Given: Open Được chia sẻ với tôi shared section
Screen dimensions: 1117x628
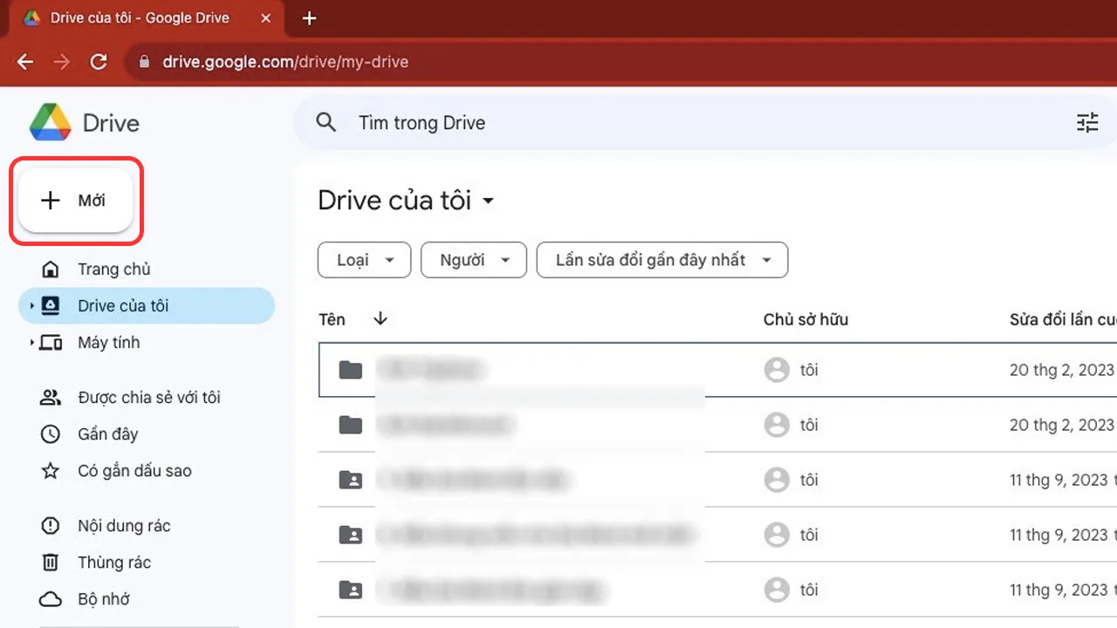Looking at the screenshot, I should coord(50,397).
